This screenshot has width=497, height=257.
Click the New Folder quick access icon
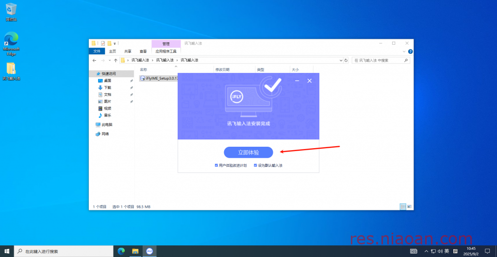click(x=109, y=43)
